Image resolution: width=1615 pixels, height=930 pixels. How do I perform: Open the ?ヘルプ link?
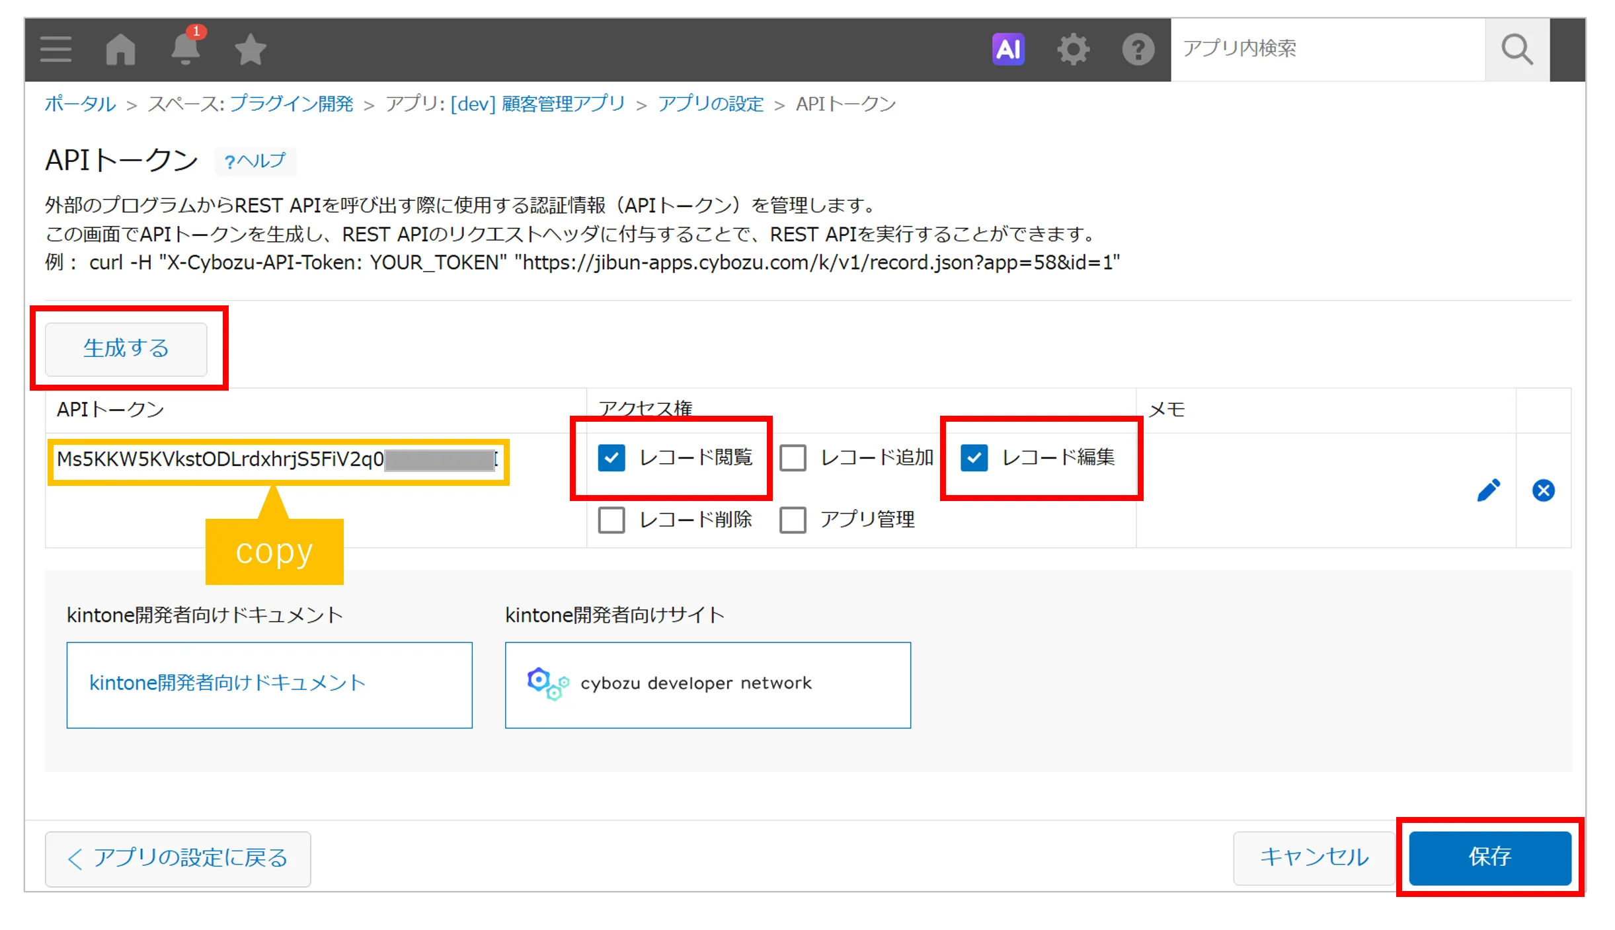pyautogui.click(x=255, y=161)
